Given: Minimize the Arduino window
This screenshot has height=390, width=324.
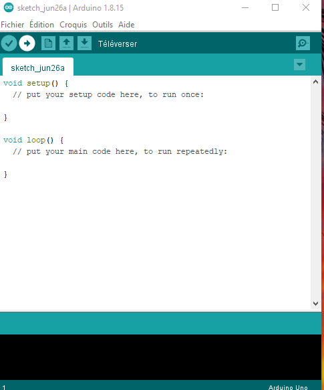Looking at the screenshot, I should (245, 7).
